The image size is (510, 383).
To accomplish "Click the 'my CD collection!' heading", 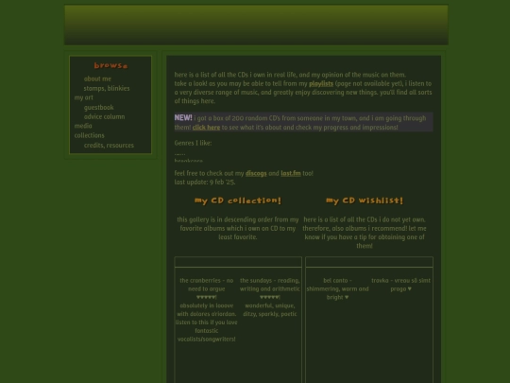I will click(238, 200).
